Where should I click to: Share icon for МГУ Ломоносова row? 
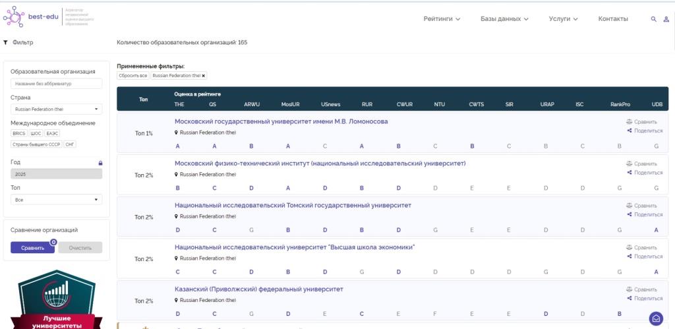pos(630,131)
